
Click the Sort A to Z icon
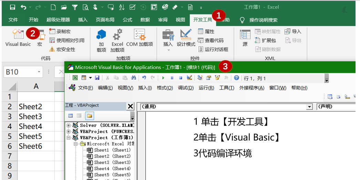tap(122, 7)
